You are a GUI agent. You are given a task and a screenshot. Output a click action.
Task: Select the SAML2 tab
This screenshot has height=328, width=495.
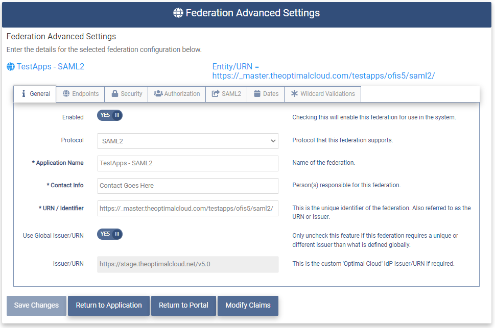coord(226,94)
